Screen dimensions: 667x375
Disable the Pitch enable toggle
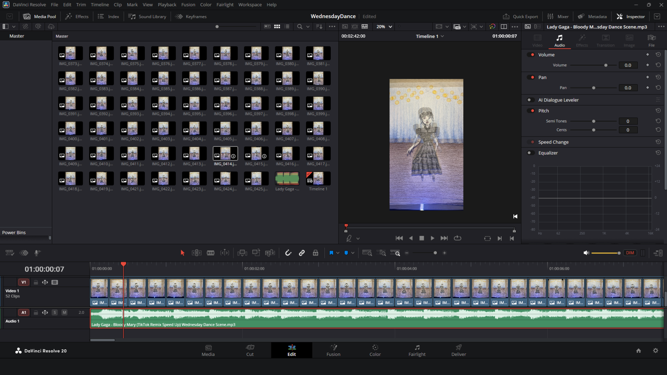point(530,111)
